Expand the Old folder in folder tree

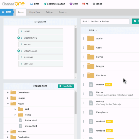pyautogui.click(x=15, y=109)
